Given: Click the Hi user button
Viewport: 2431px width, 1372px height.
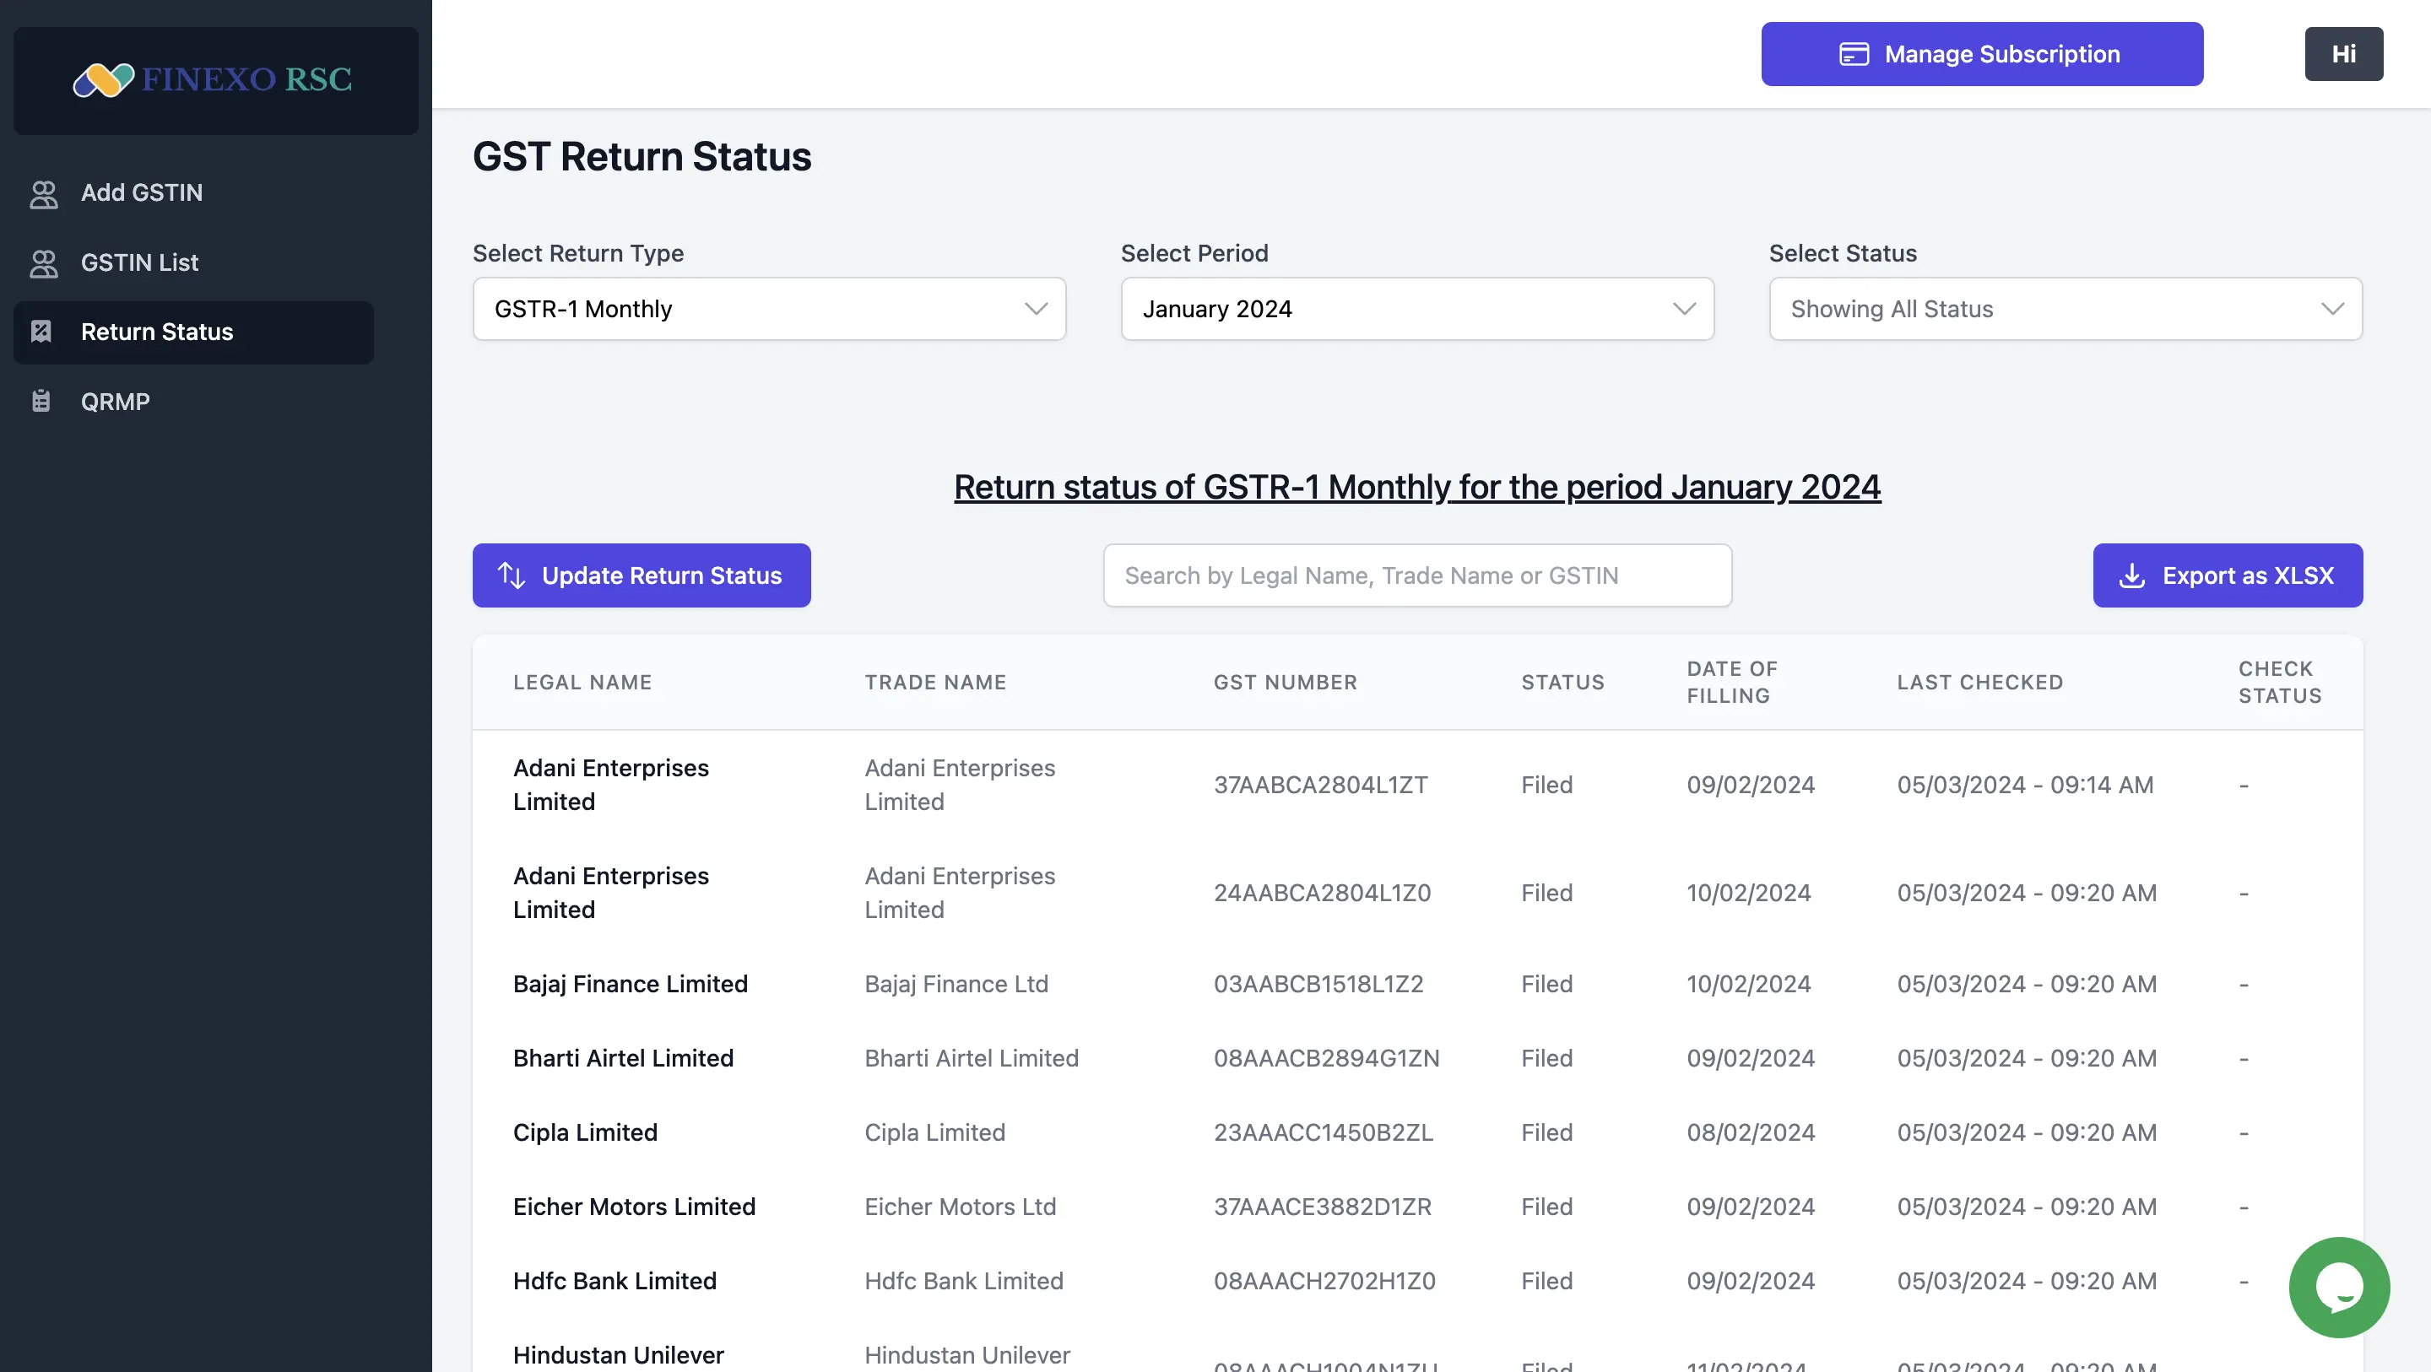Looking at the screenshot, I should pyautogui.click(x=2343, y=55).
